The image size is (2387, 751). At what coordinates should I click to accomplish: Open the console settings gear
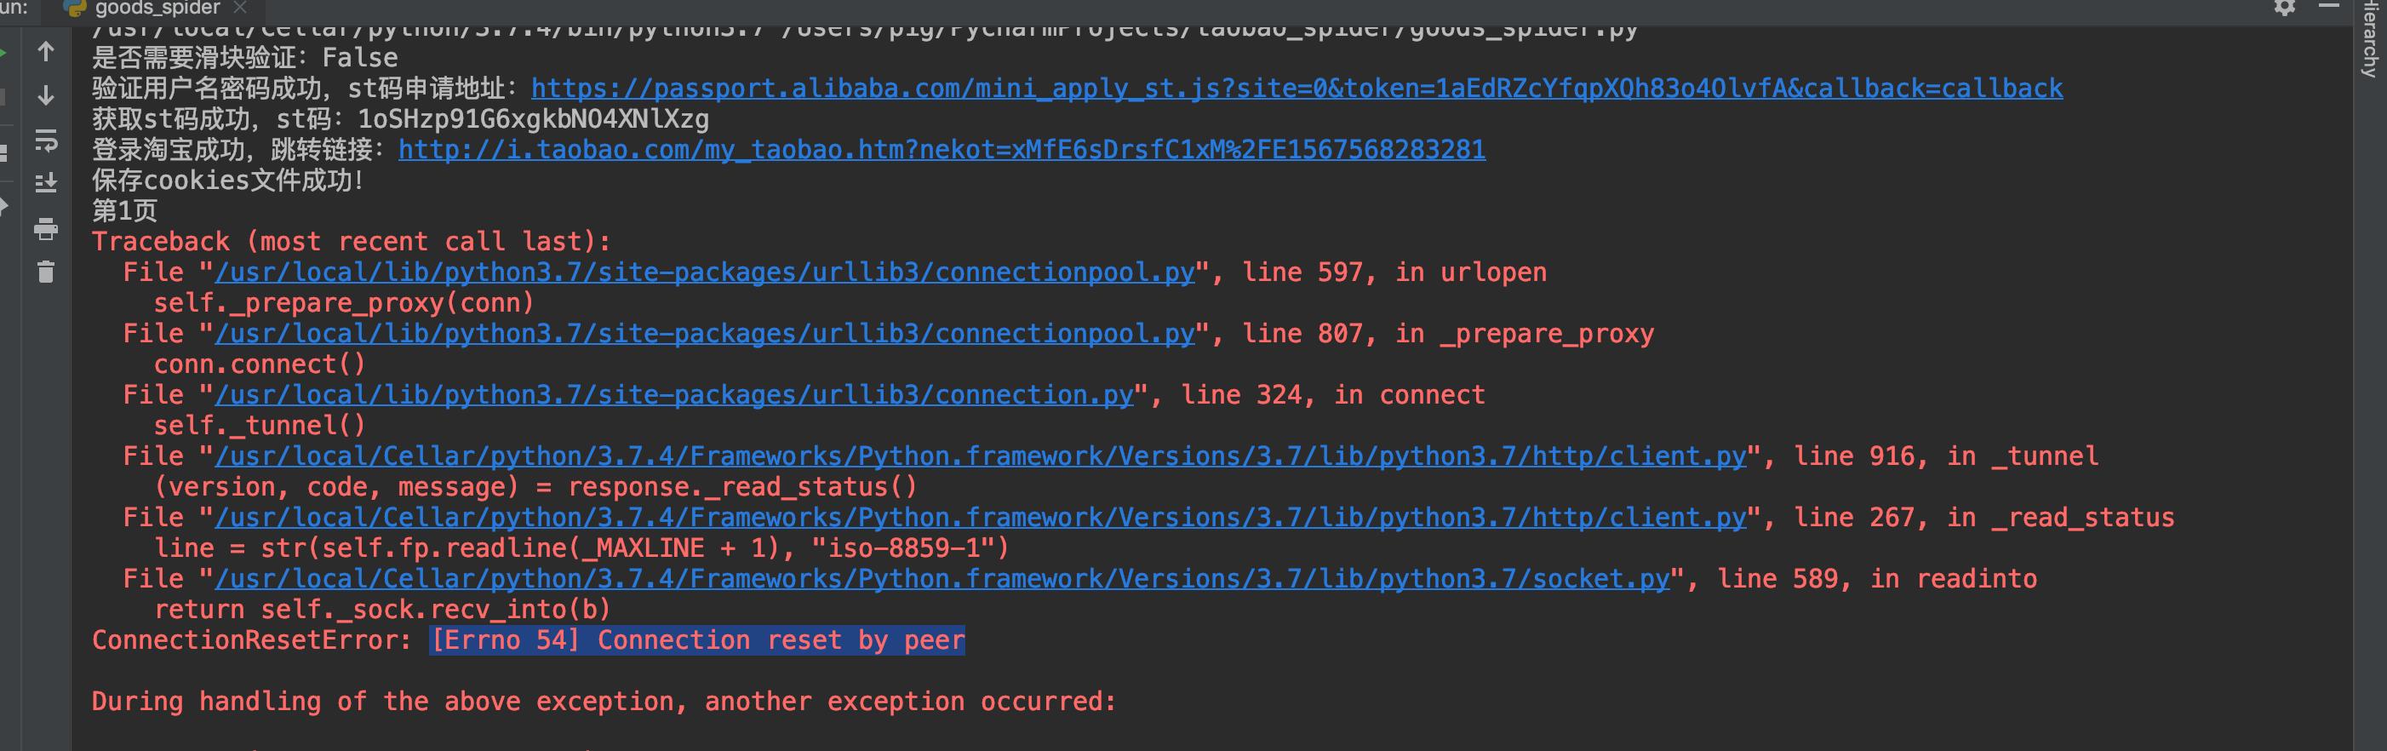pyautogui.click(x=2285, y=8)
